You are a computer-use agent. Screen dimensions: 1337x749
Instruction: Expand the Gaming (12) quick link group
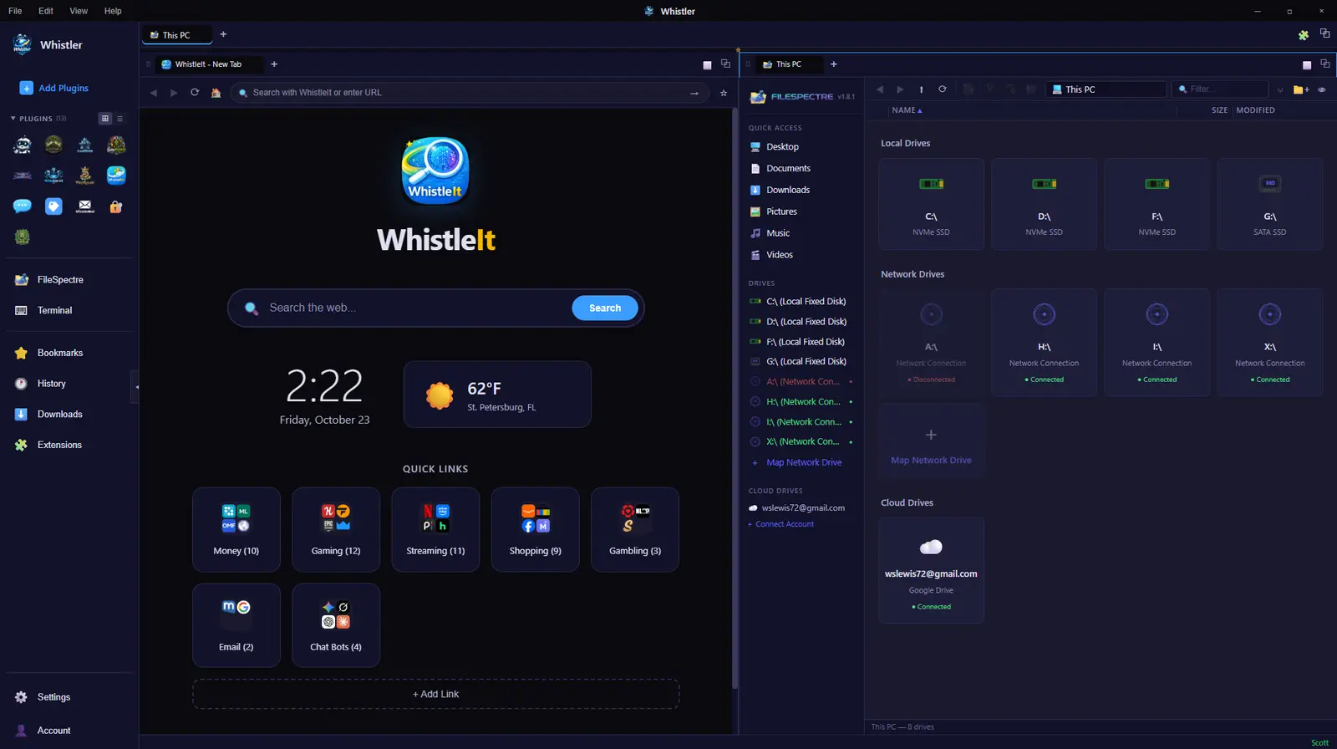[336, 530]
